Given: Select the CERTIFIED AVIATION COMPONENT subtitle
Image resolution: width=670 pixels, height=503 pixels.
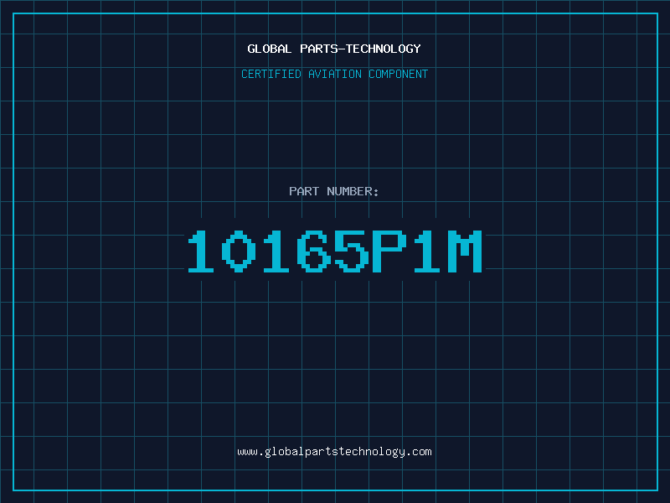Looking at the screenshot, I should pos(334,74).
